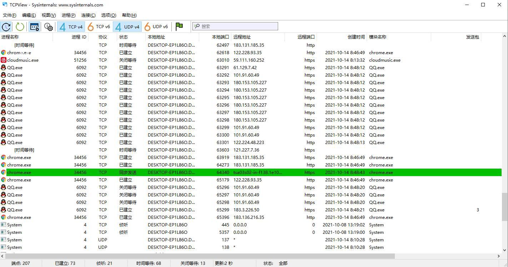Image resolution: width=508 pixels, height=267 pixels.
Task: Sort by 远程地址 column header
Action: click(x=258, y=37)
